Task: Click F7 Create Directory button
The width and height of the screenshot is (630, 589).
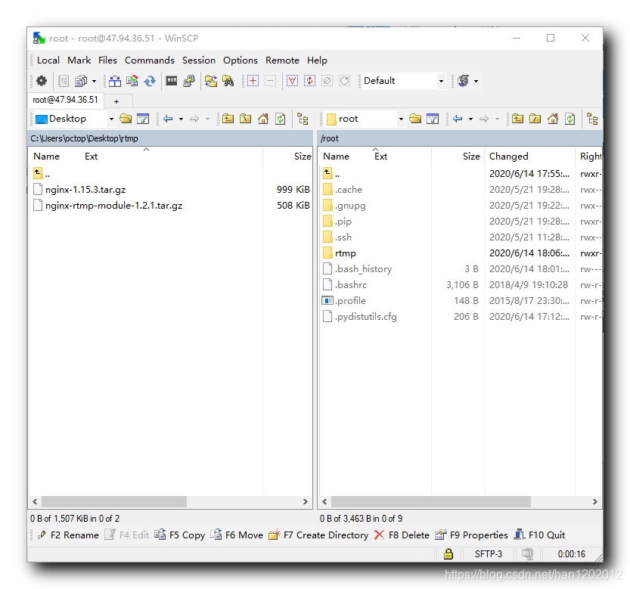Action: pyautogui.click(x=318, y=535)
